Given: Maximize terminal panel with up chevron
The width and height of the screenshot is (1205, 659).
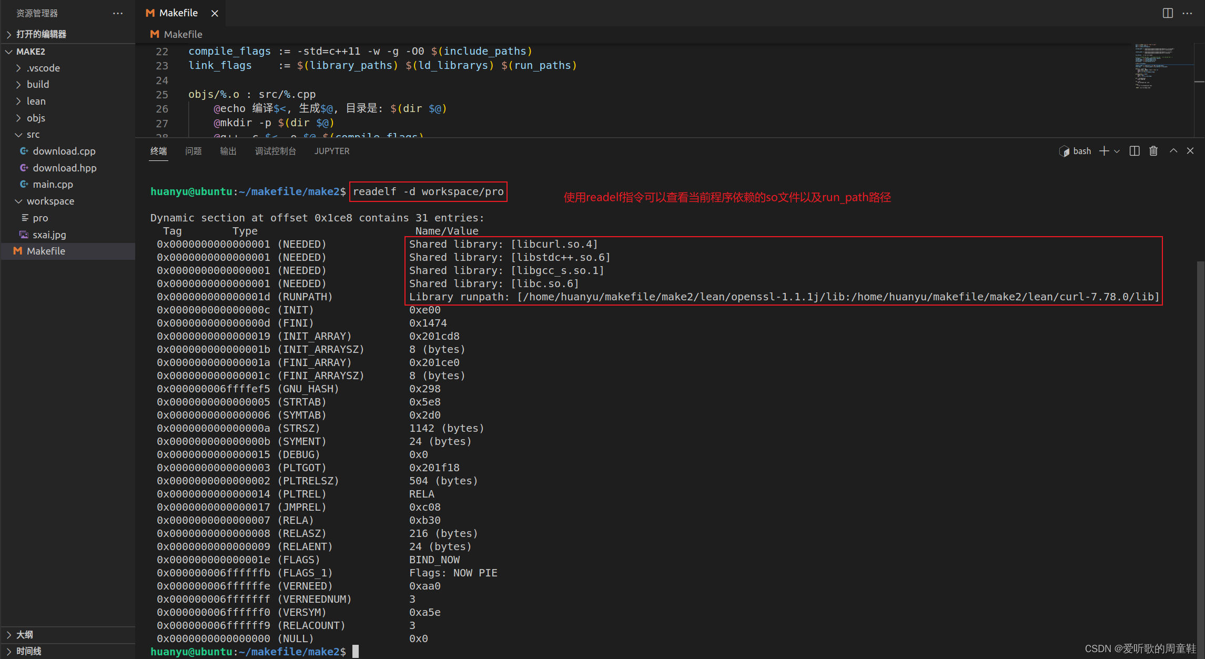Looking at the screenshot, I should pyautogui.click(x=1173, y=151).
